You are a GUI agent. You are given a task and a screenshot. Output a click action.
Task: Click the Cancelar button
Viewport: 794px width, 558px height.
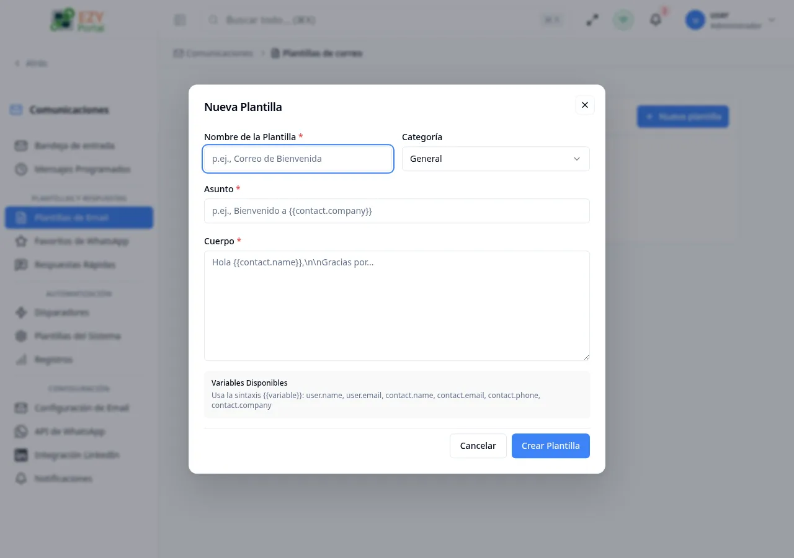pos(478,446)
